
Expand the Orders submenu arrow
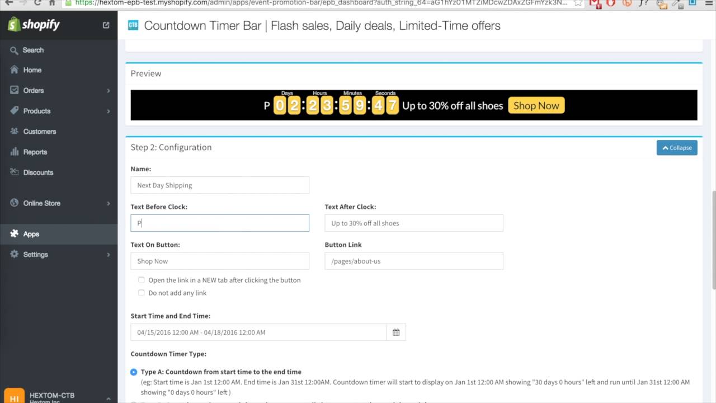[109, 91]
